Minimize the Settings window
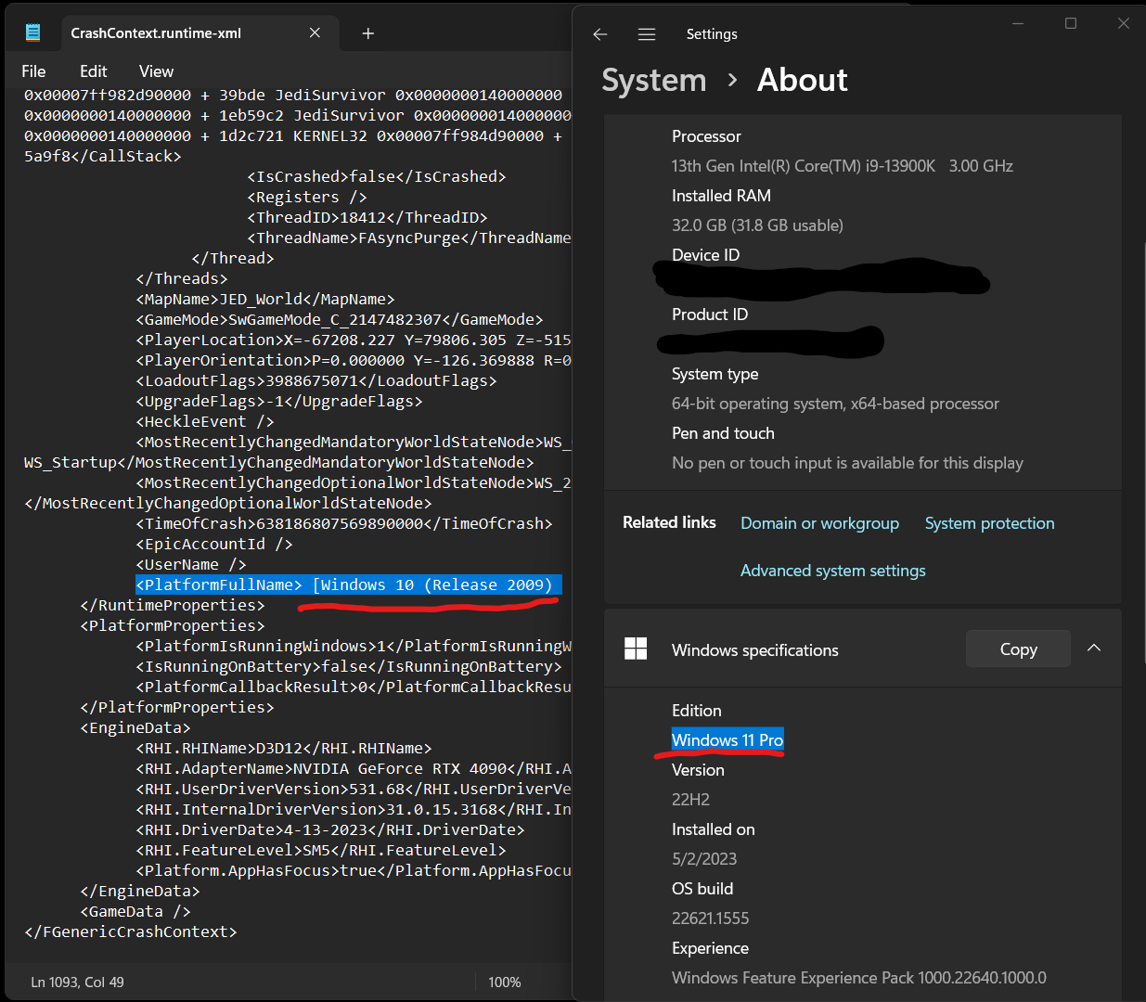The width and height of the screenshot is (1146, 1002). pyautogui.click(x=1018, y=23)
